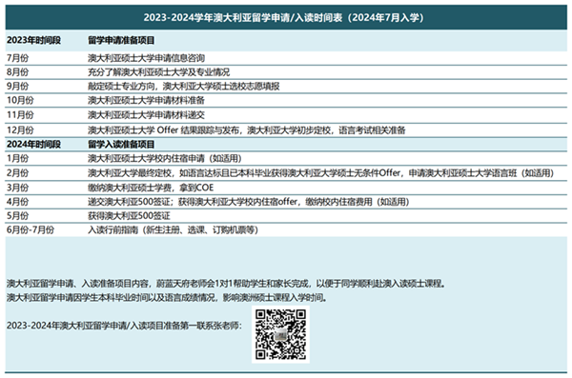Screen dimensions: 572x378
Task: Click the '10月份' row label
Action: pos(20,100)
